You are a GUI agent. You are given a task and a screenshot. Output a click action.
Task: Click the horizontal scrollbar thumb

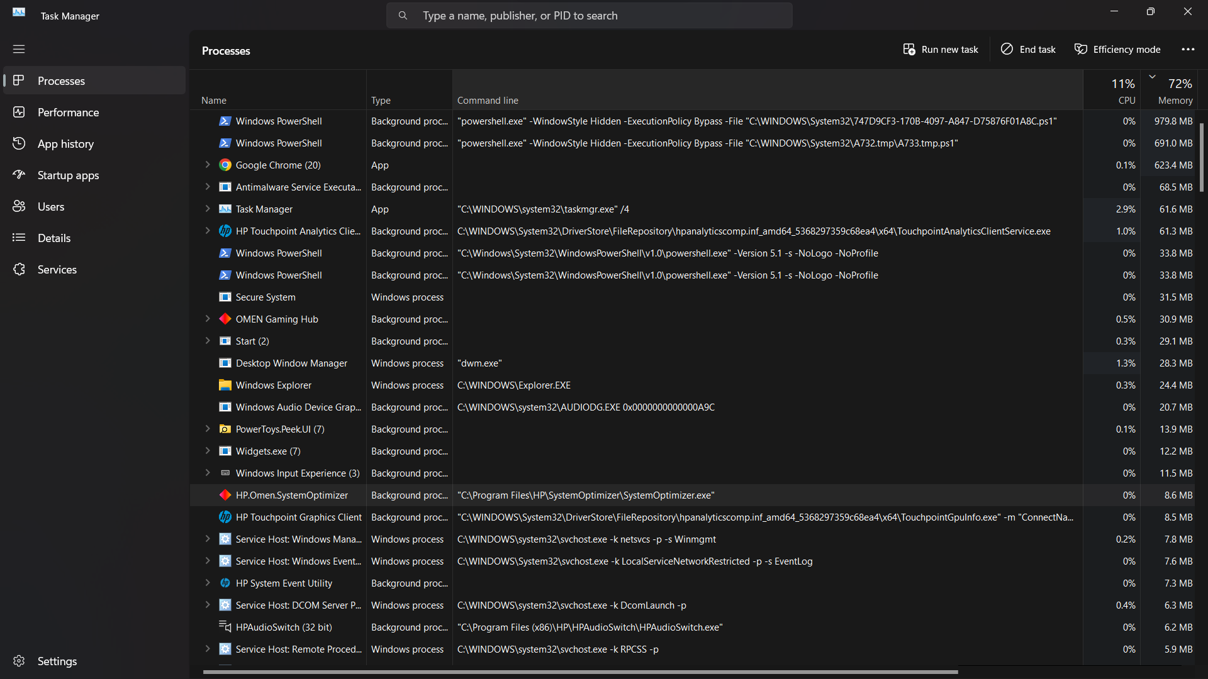pos(580,672)
